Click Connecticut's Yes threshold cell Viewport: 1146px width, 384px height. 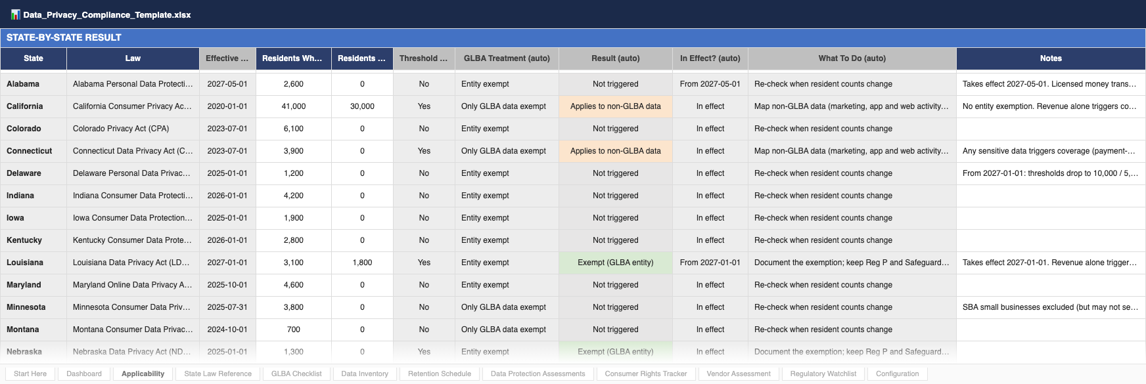424,151
